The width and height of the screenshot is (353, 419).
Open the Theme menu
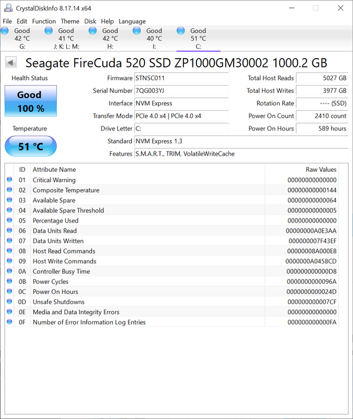[70, 22]
